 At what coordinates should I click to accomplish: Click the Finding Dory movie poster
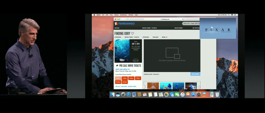[122, 51]
